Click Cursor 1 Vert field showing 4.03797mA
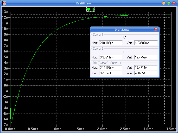The image size is (178, 133). (146, 43)
